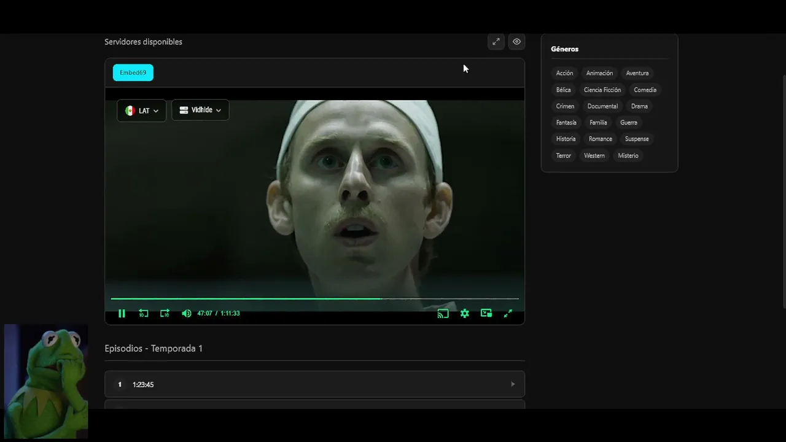The height and width of the screenshot is (442, 786).
Task: Select the Historia genre tag
Action: (x=566, y=139)
